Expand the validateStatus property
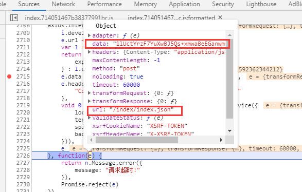The width and height of the screenshot is (302, 192). 89,118
